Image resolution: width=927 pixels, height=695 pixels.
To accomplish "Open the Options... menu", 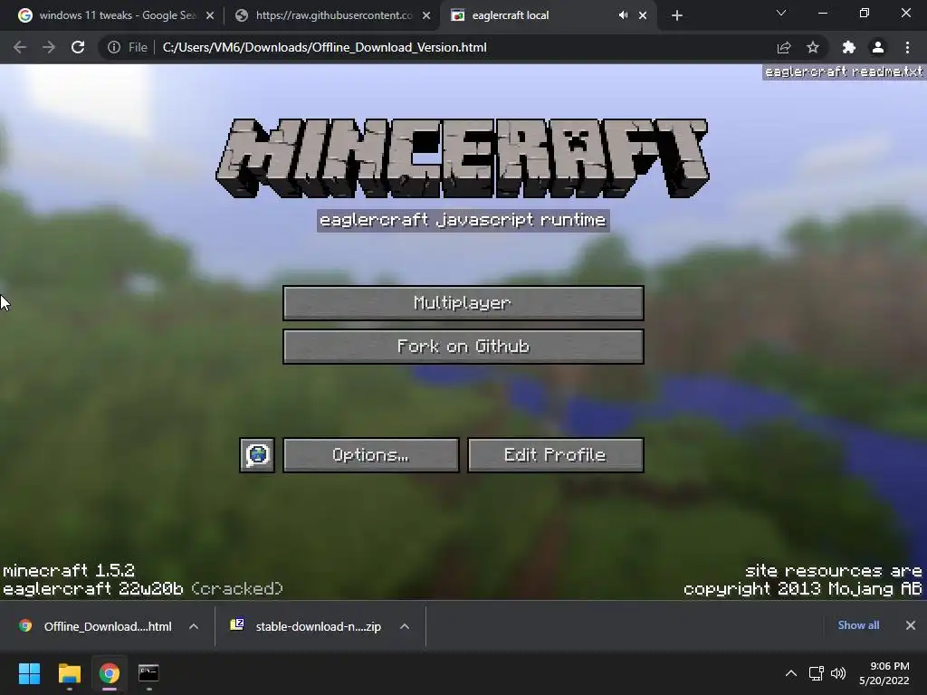I will (x=370, y=455).
